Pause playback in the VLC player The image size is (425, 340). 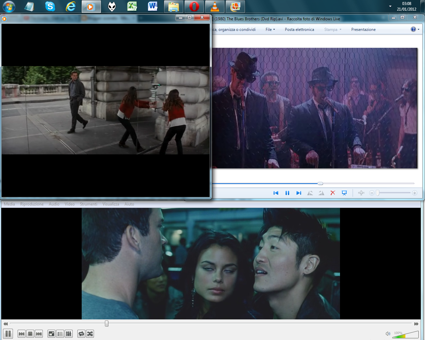tap(8, 334)
